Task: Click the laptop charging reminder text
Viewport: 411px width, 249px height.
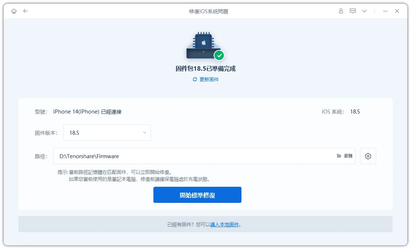Action: tap(139, 179)
